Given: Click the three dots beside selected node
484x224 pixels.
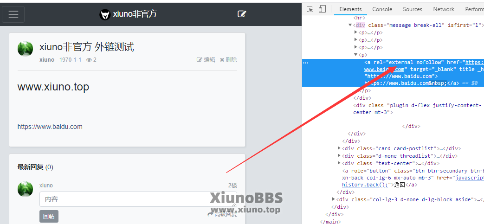Looking at the screenshot, I should point(306,63).
